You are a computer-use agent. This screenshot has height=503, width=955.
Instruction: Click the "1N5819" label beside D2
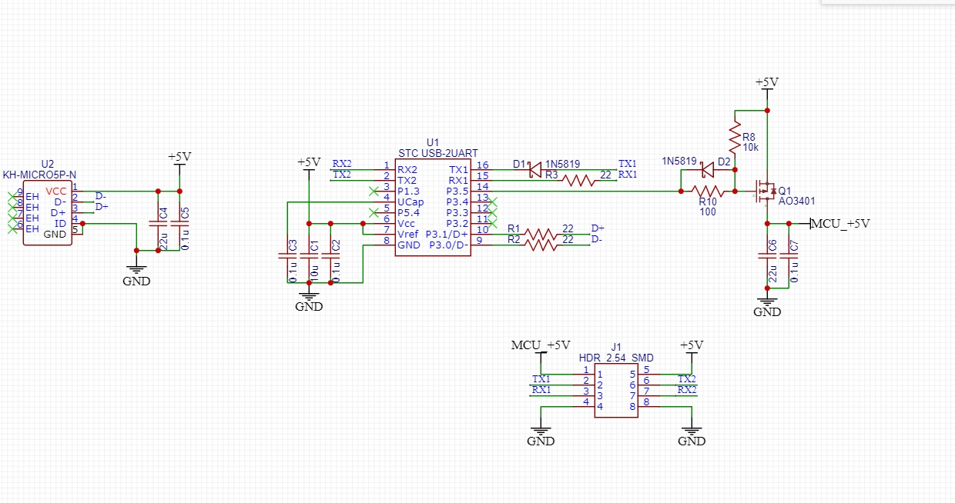[x=679, y=162]
